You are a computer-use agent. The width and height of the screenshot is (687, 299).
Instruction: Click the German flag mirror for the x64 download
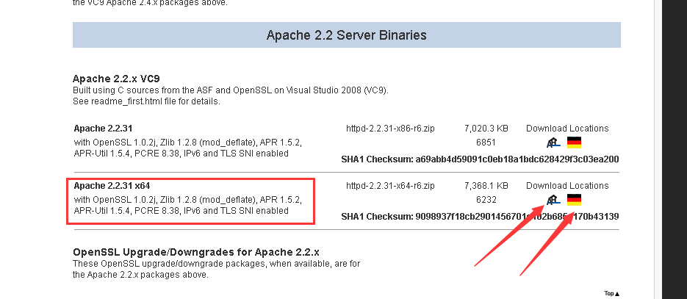click(575, 200)
